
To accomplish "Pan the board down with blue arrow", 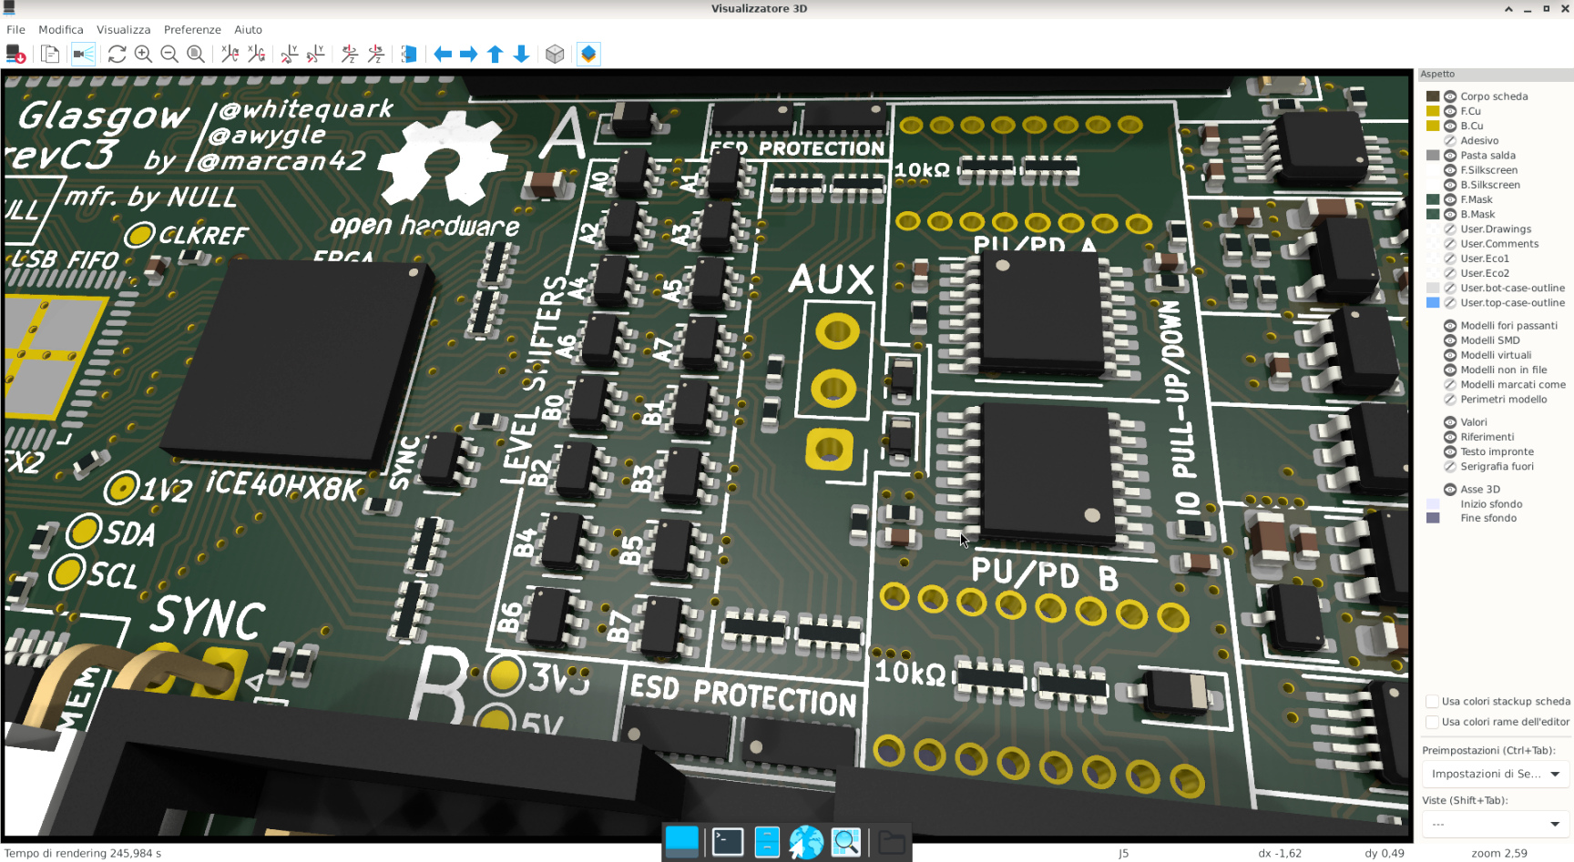I will click(x=522, y=55).
